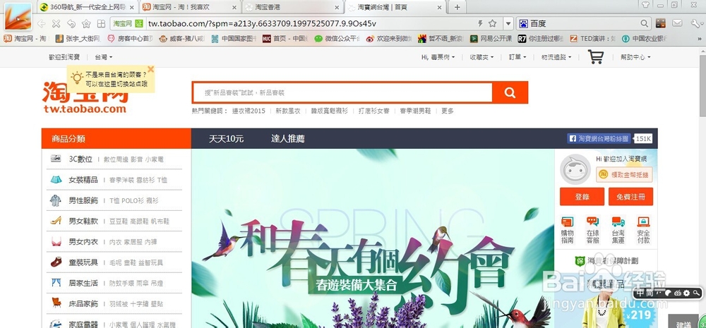Click the browser back arrow button
Viewport: 706px width, 328px height.
[x=41, y=24]
